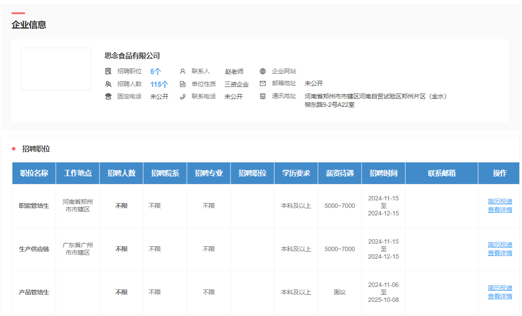Click the company address text
This screenshot has width=522, height=316.
pyautogui.click(x=375, y=101)
